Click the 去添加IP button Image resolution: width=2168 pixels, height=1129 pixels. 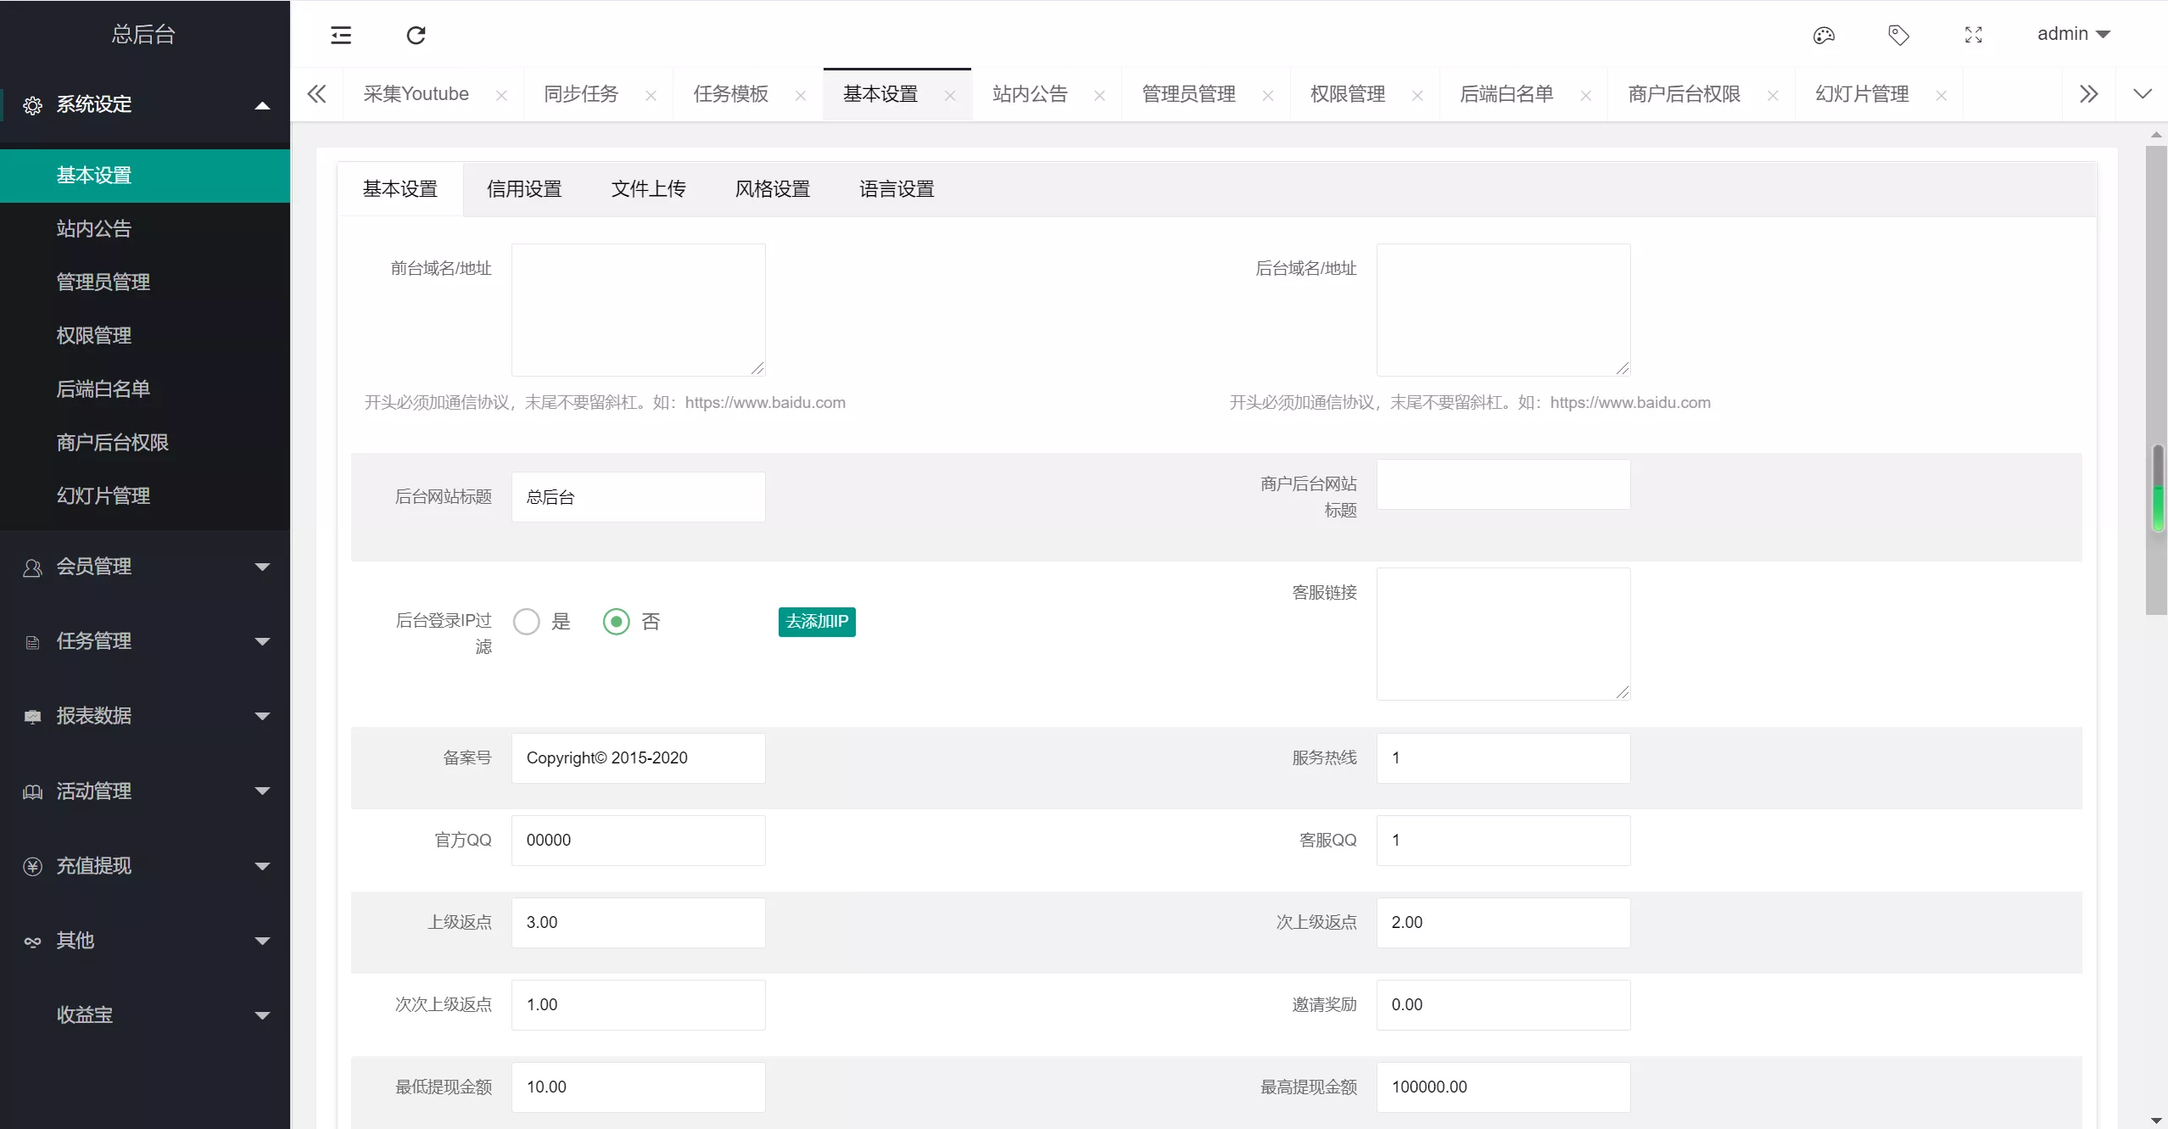tap(816, 622)
